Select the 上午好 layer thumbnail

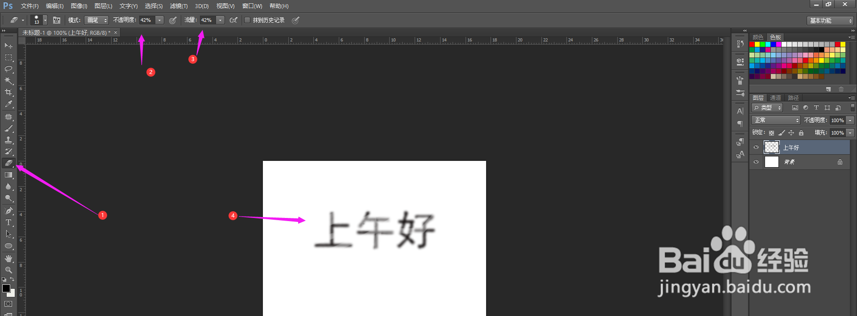(772, 148)
